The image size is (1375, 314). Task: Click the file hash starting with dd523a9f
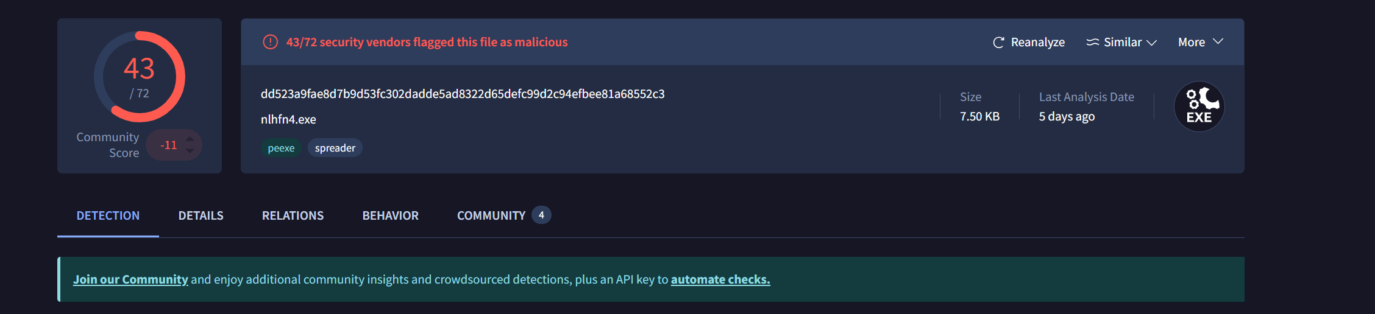tap(463, 94)
